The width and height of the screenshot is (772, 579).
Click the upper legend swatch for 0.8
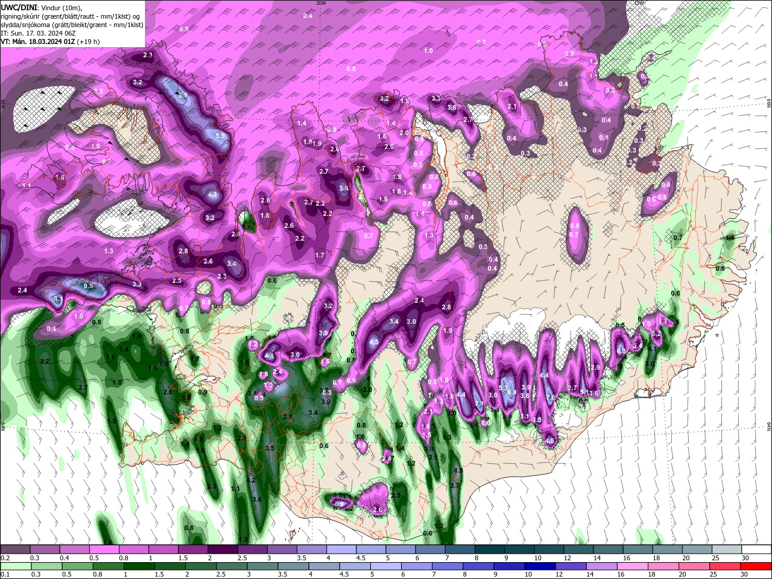tap(133, 549)
